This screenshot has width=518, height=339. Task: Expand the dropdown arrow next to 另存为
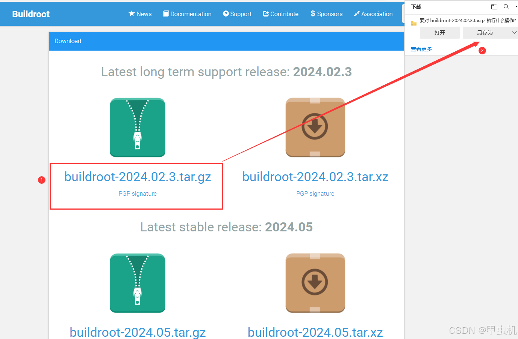[x=514, y=33]
